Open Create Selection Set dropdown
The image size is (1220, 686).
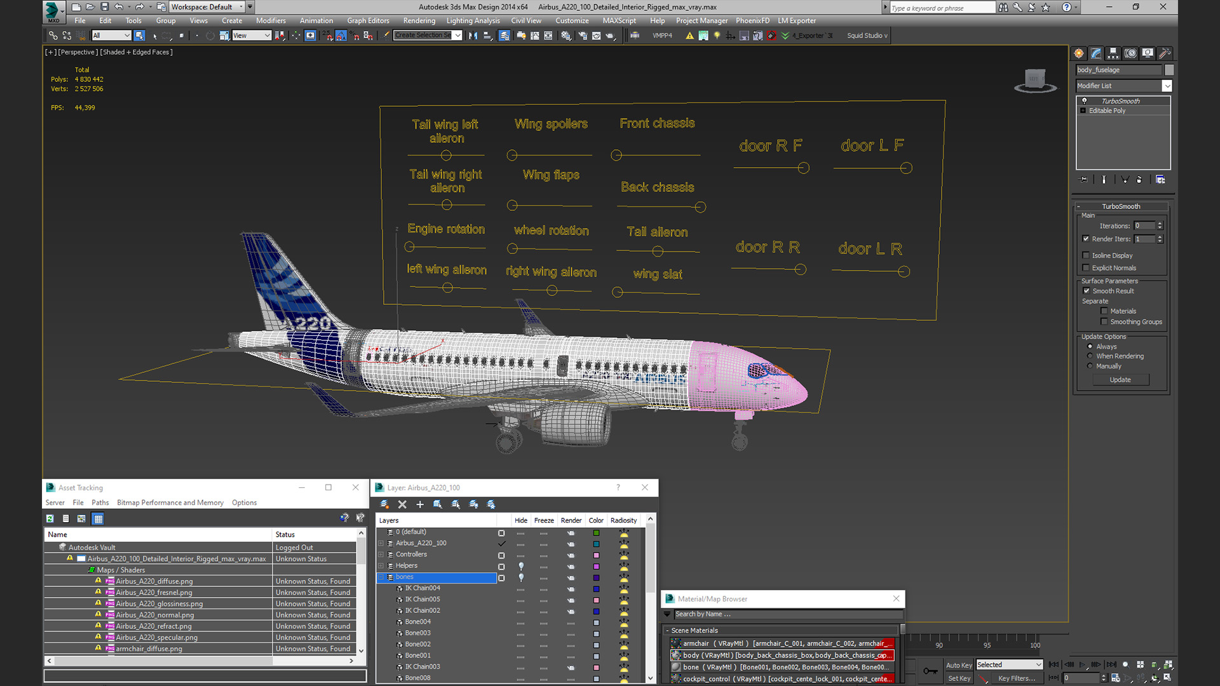click(x=457, y=36)
